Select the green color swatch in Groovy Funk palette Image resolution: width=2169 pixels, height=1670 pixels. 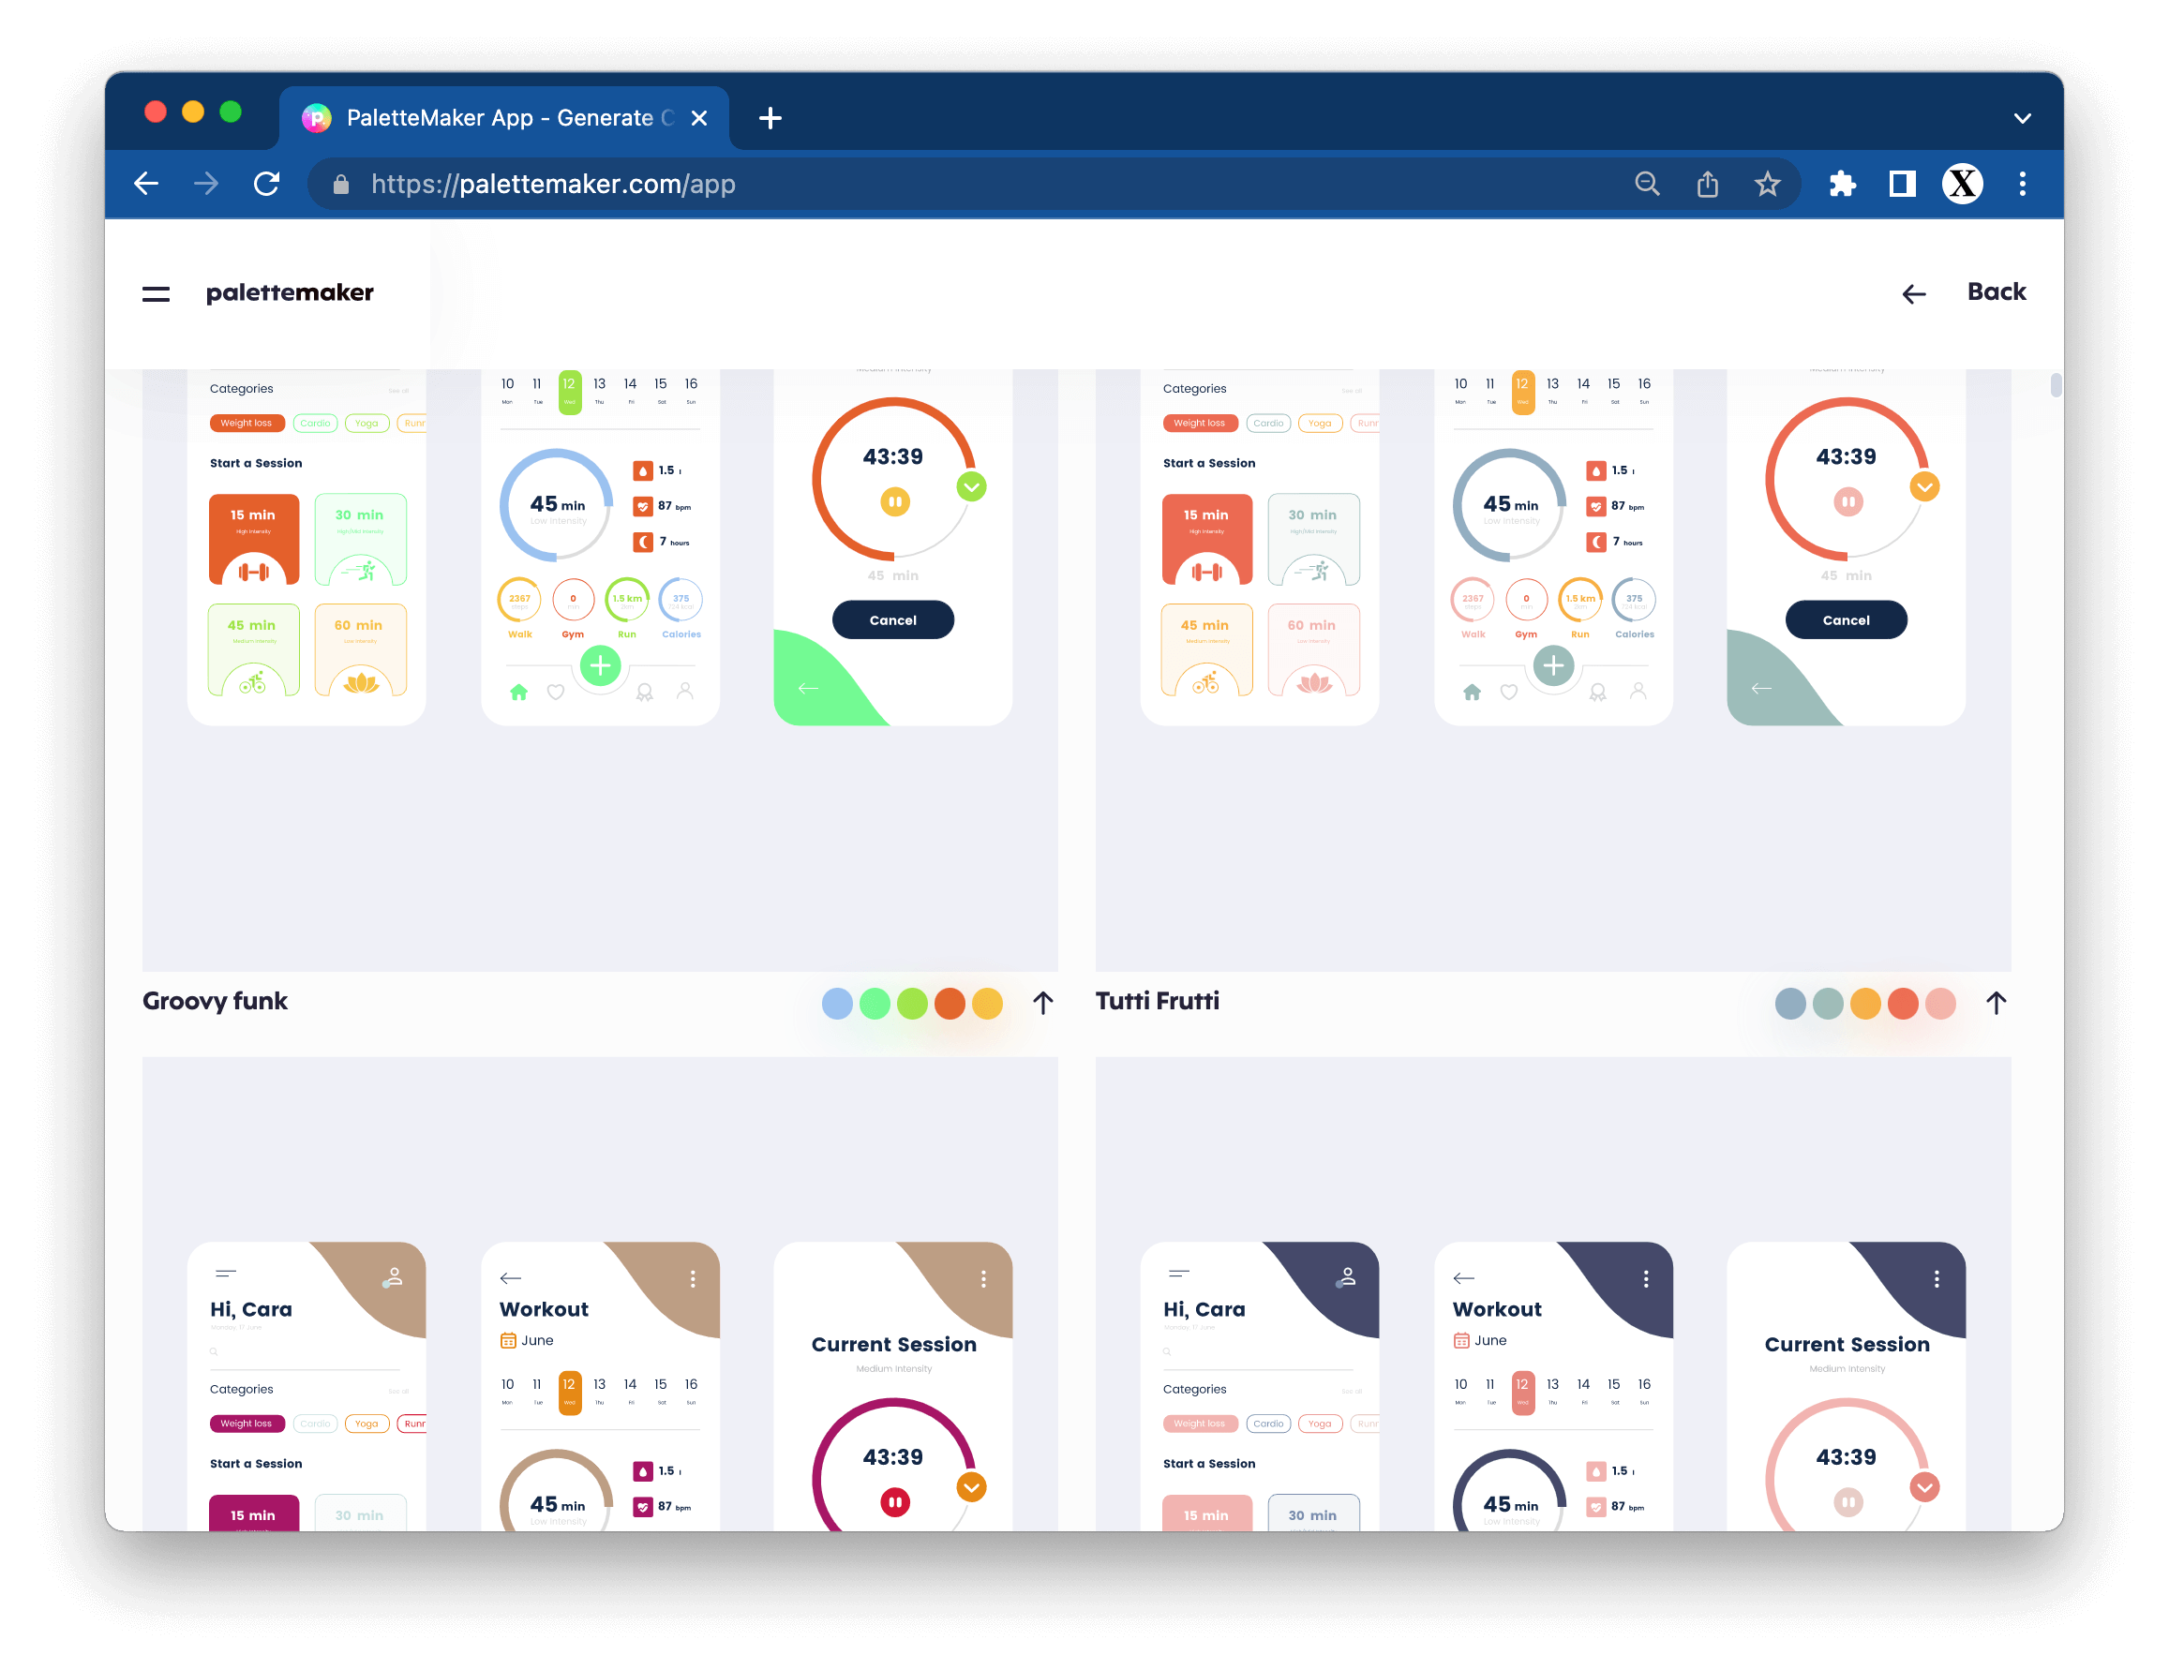point(877,1002)
